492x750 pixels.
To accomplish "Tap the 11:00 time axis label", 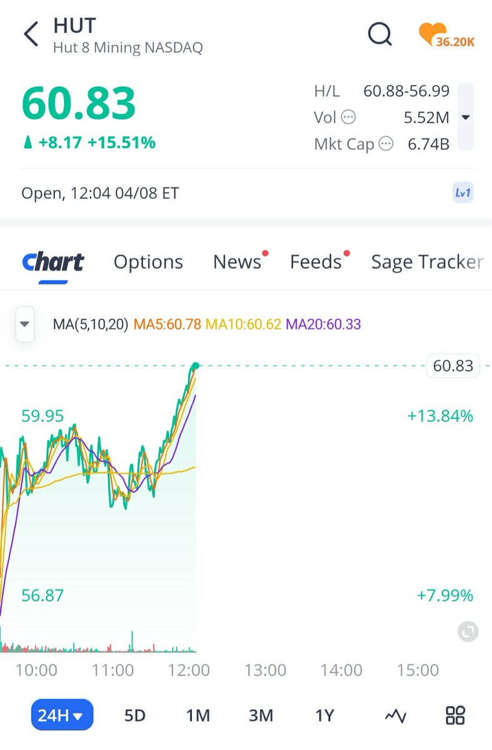I will point(113,670).
